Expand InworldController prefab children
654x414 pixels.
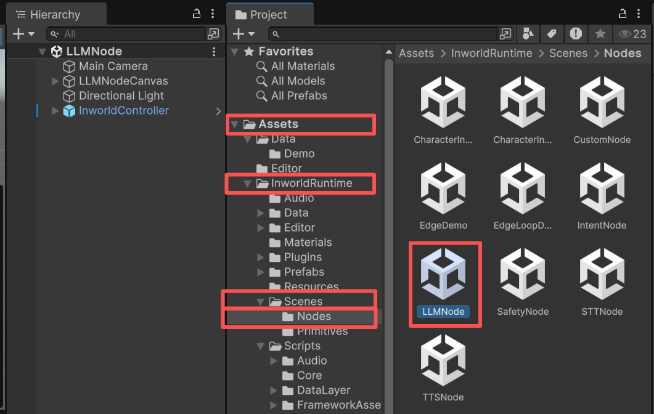click(x=55, y=110)
